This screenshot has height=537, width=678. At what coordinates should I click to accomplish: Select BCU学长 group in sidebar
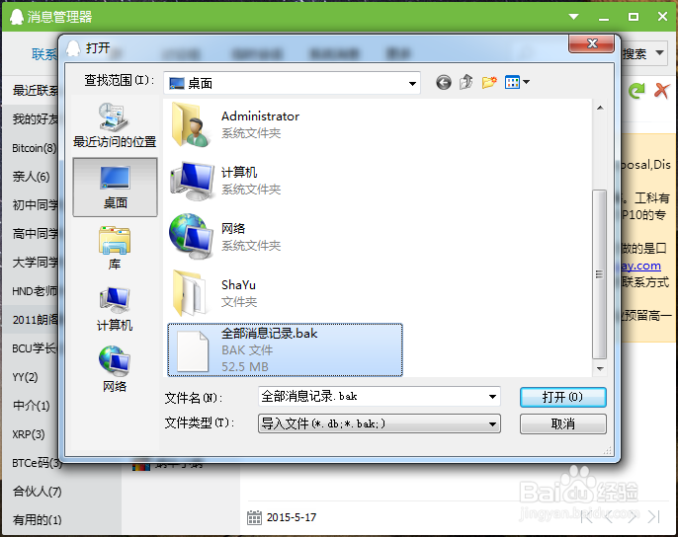pos(35,347)
